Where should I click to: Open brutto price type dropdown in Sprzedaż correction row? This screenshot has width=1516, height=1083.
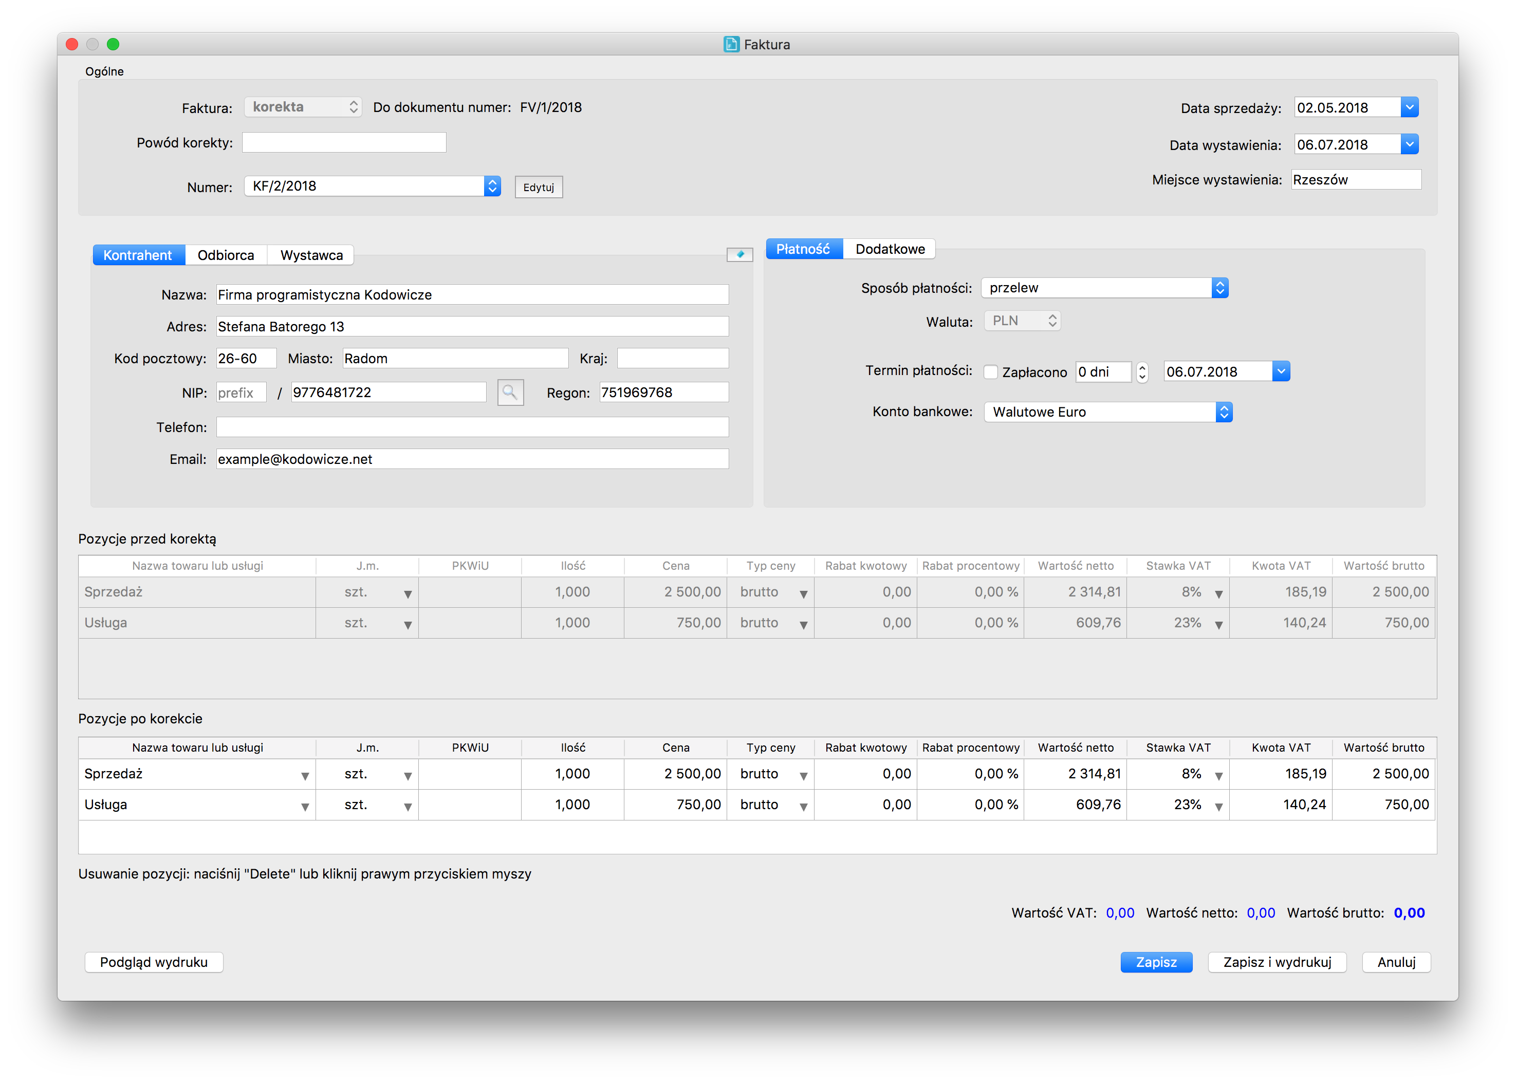tap(804, 776)
